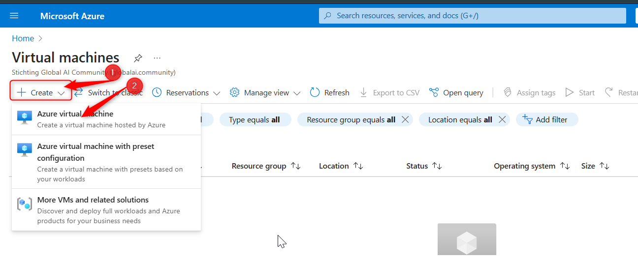Click the Export to CSV button
This screenshot has width=638, height=261.
390,92
